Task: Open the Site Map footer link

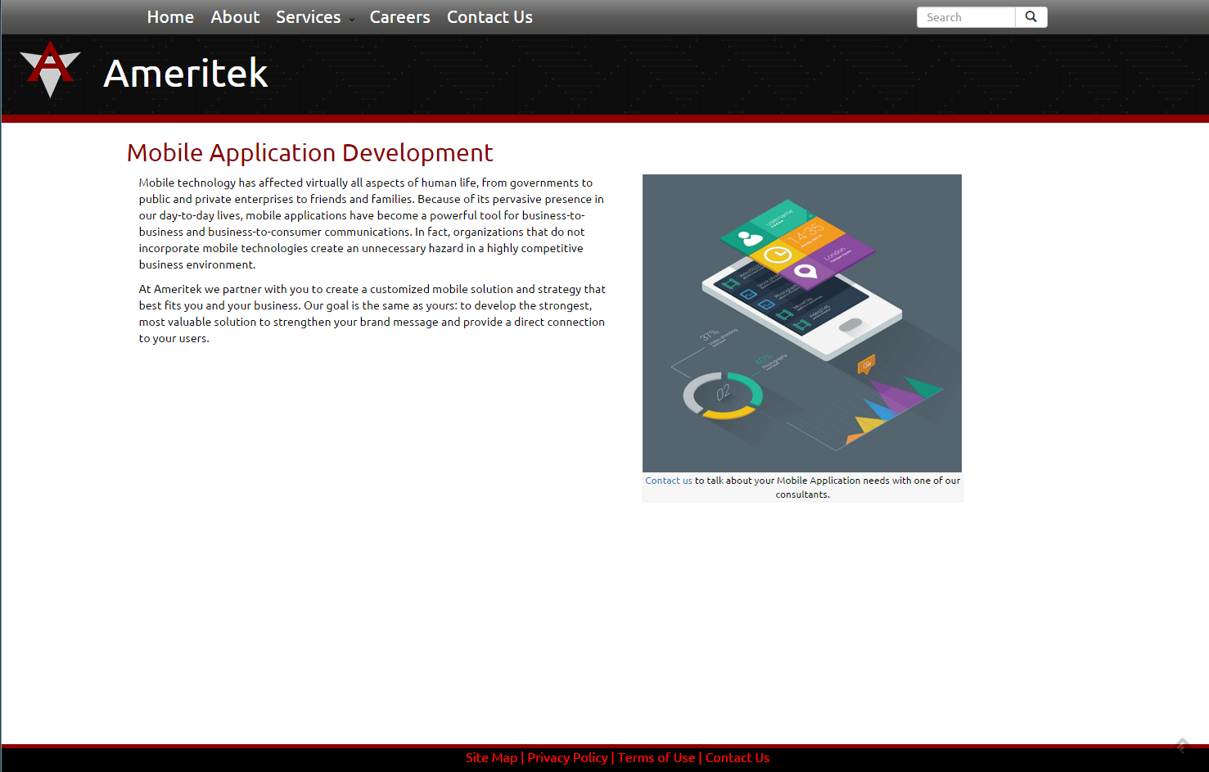Action: (491, 758)
